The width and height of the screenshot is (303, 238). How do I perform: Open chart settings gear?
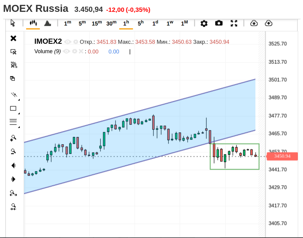[x=204, y=23]
